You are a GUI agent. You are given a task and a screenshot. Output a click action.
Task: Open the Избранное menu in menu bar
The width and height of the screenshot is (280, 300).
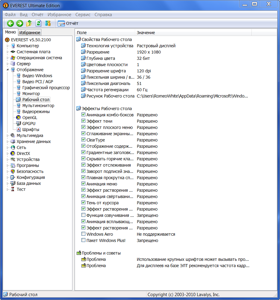59,15
